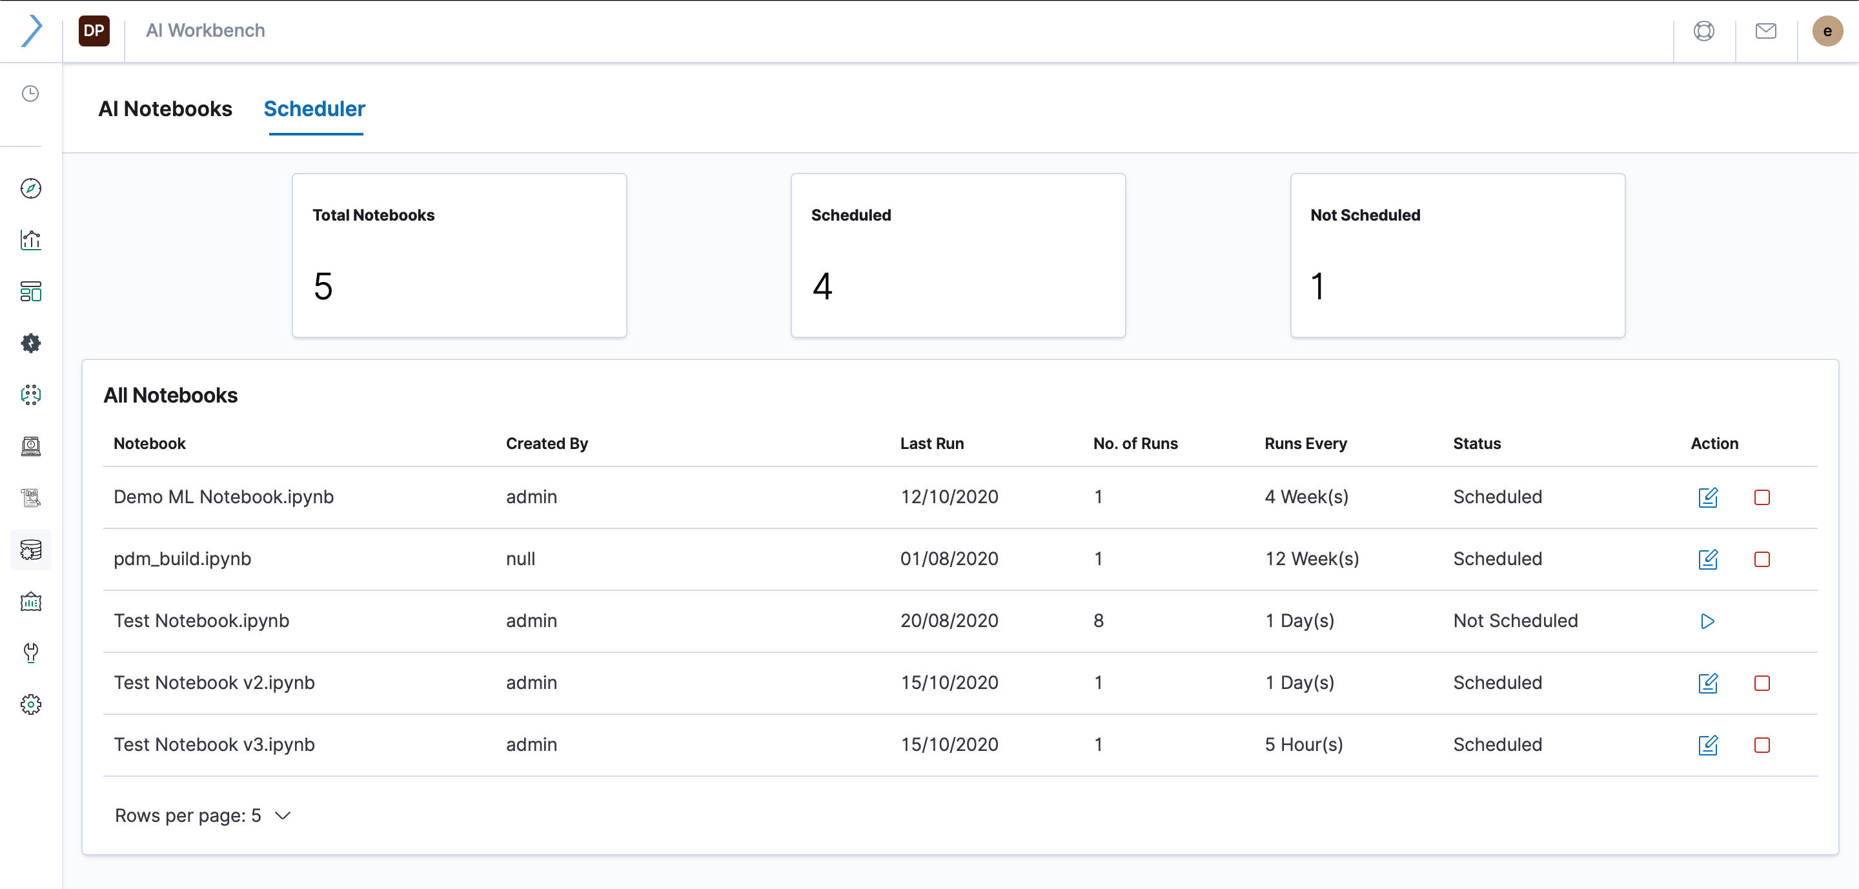Switch to the AI Notebooks tab

(x=165, y=109)
